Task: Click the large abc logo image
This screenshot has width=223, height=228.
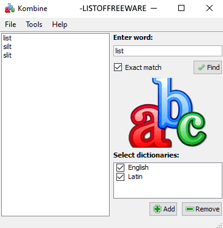Action: coord(168,113)
